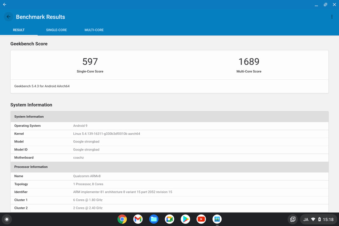Viewport: 339px width, 226px height.
Task: Select the single-core score 597
Action: click(90, 61)
